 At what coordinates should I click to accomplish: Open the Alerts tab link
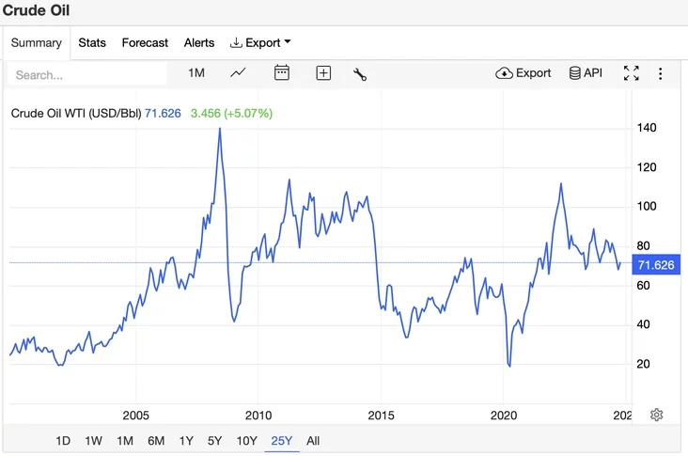coord(199,42)
